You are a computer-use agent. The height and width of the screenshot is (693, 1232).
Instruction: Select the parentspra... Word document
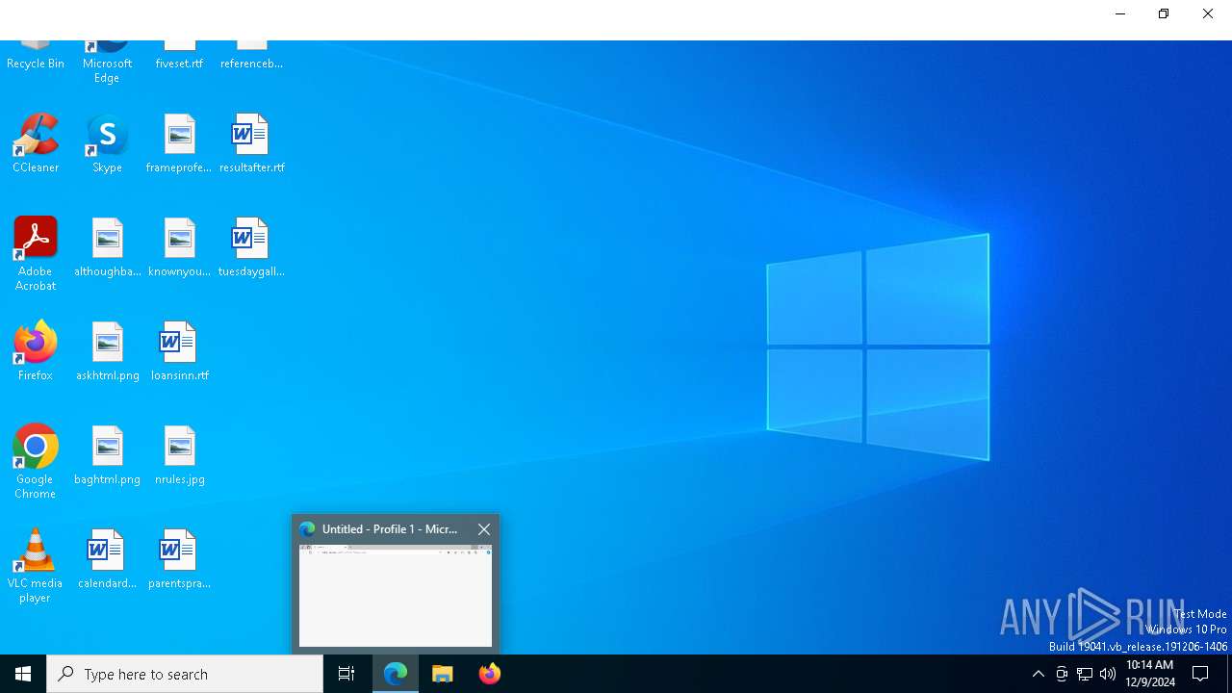[x=179, y=559]
